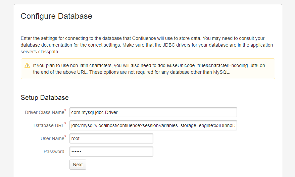
Task: Click the Driver Class Name input field
Action: click(x=153, y=112)
